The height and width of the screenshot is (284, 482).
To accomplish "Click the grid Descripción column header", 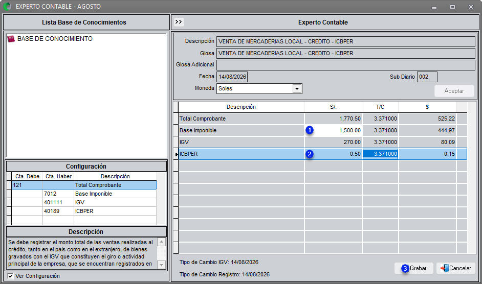I will pyautogui.click(x=242, y=107).
